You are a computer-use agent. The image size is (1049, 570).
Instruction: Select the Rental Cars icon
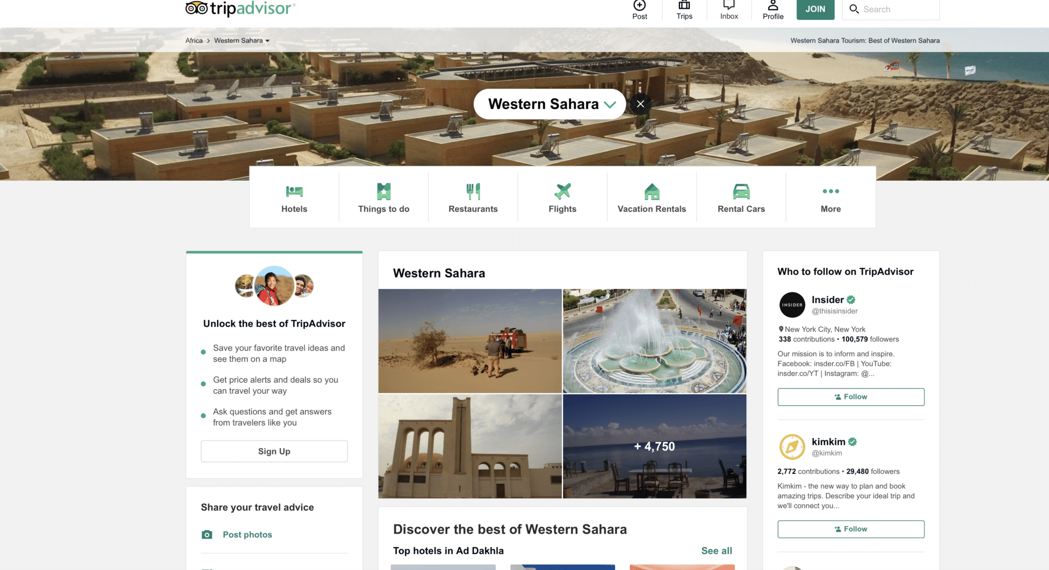point(741,191)
